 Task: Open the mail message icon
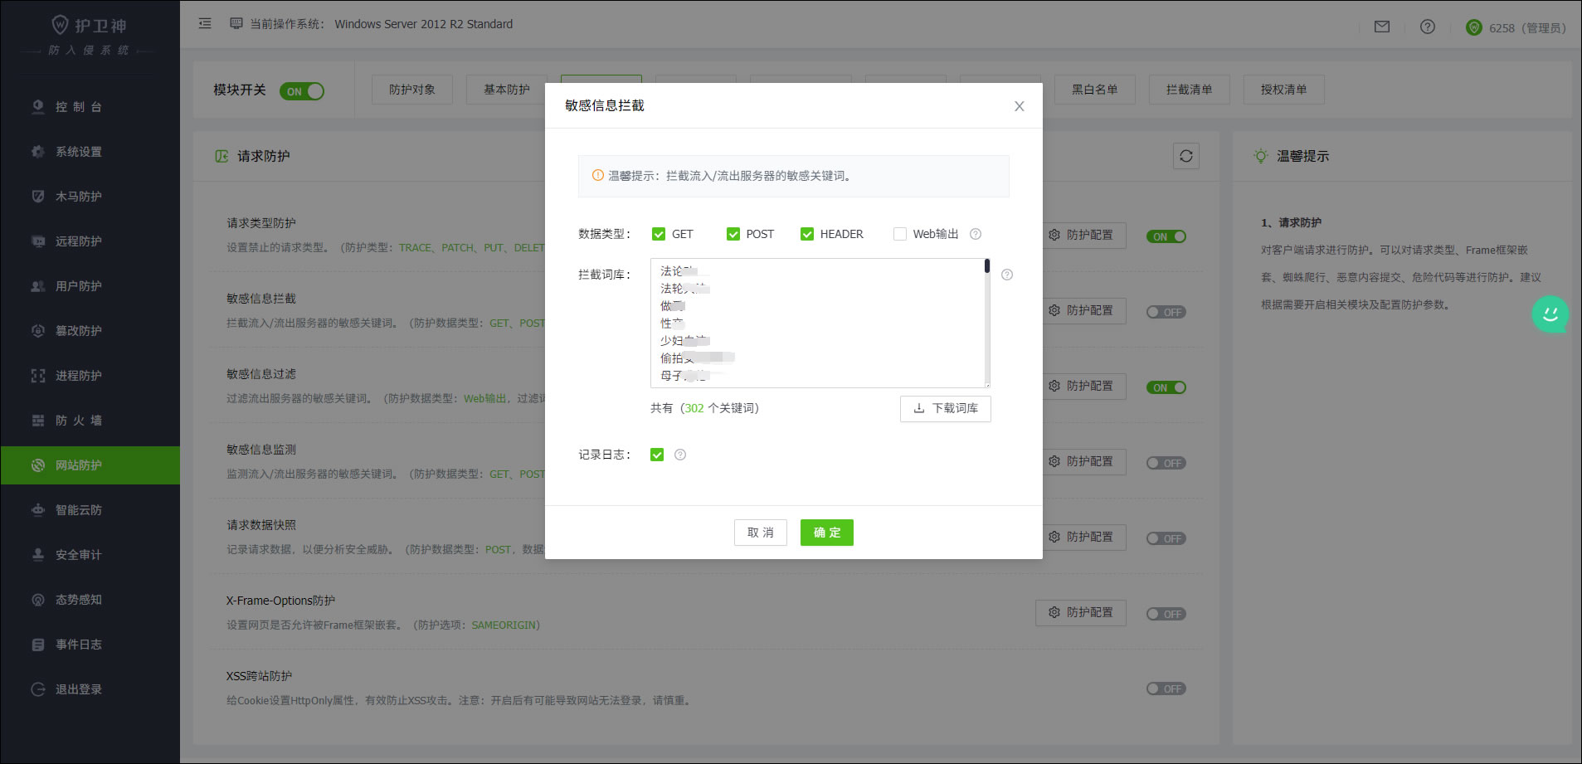pos(1381,27)
